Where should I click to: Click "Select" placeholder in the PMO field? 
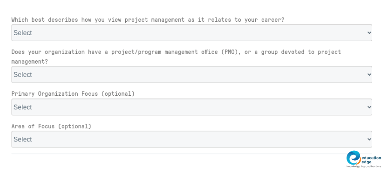[x=23, y=75]
